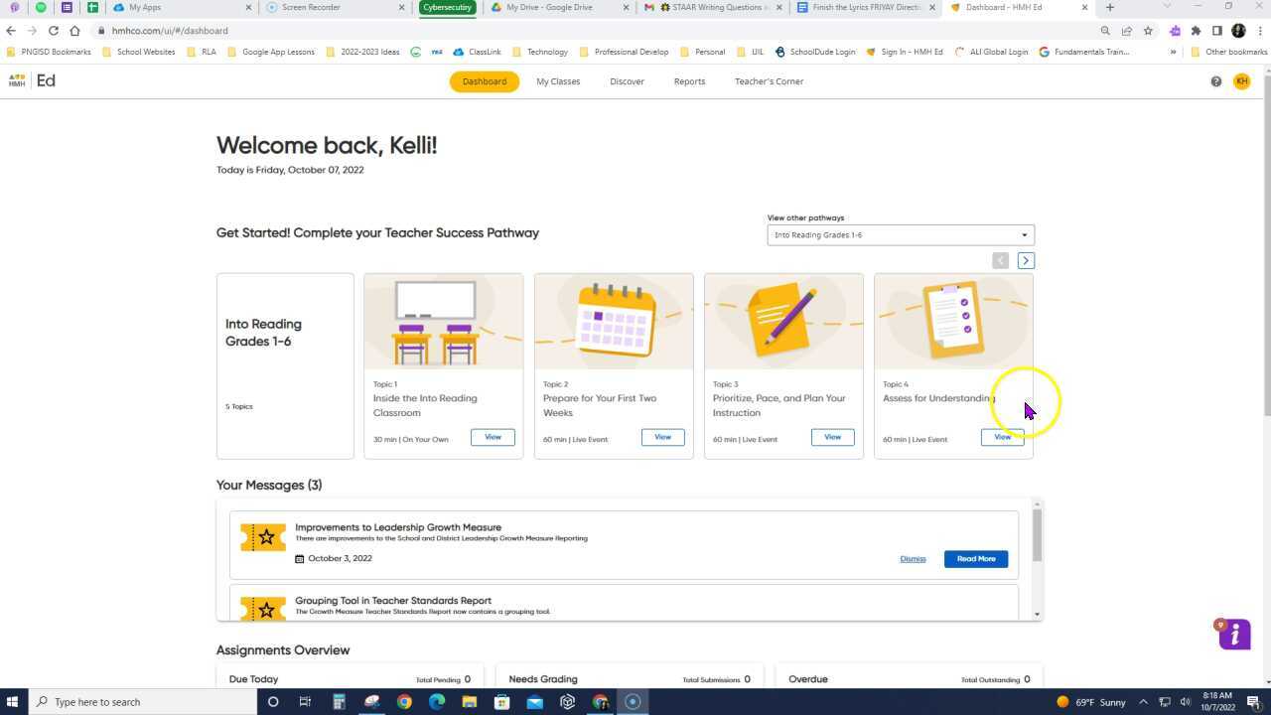Open the purple info icon bottom right
This screenshot has height=715, width=1271.
coord(1233,634)
